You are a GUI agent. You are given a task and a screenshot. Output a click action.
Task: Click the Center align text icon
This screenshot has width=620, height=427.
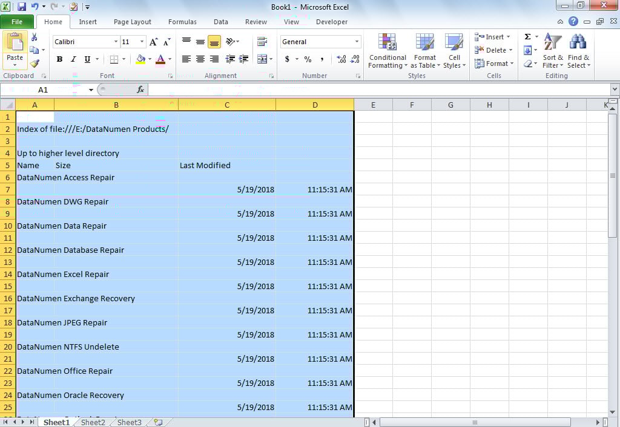click(200, 59)
